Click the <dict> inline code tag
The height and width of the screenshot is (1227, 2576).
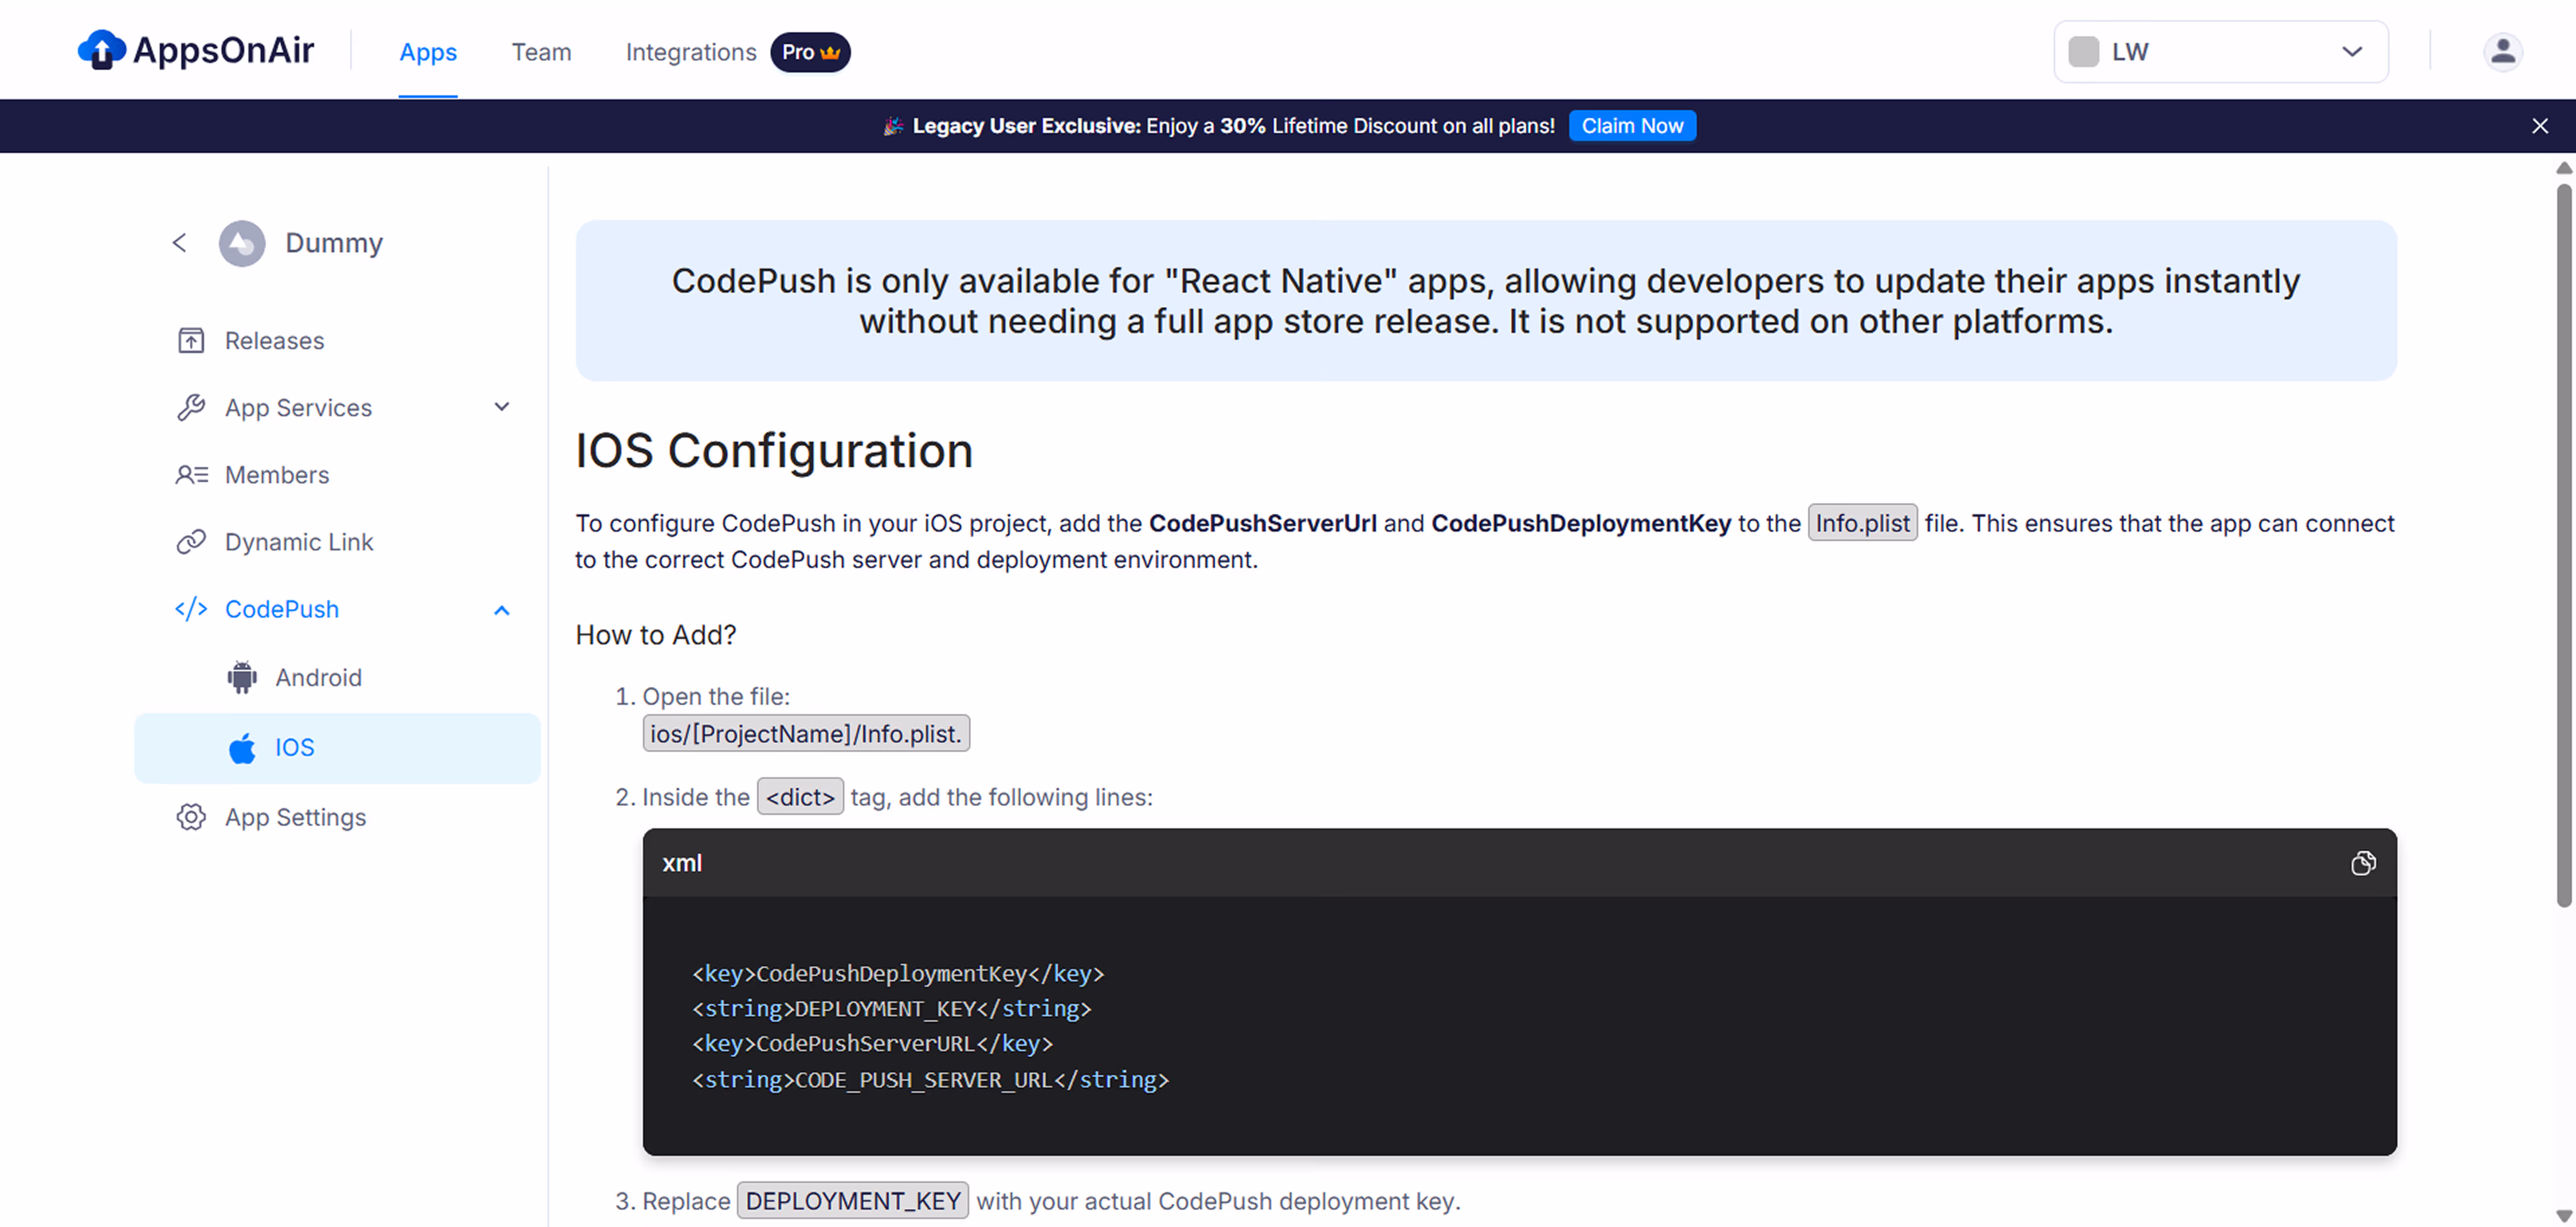coord(800,797)
